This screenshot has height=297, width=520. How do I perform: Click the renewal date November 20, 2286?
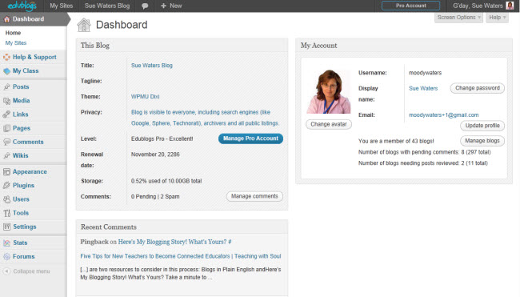[x=155, y=155]
